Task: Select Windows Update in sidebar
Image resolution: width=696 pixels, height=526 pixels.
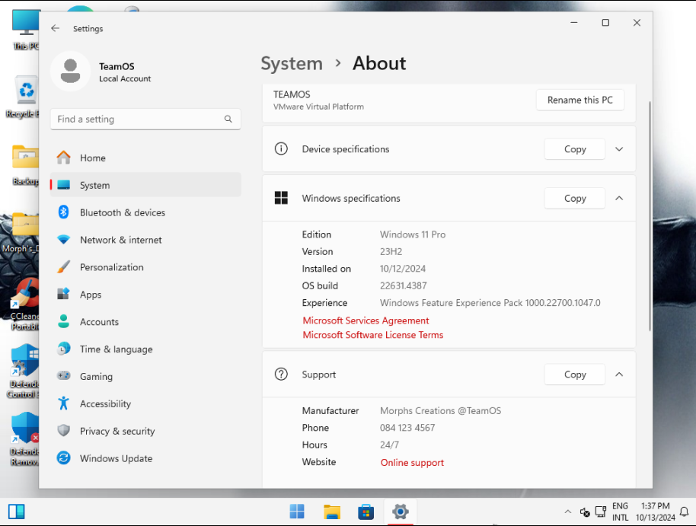Action: (145, 458)
